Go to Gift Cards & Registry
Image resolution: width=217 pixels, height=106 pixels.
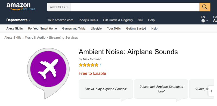(118, 20)
